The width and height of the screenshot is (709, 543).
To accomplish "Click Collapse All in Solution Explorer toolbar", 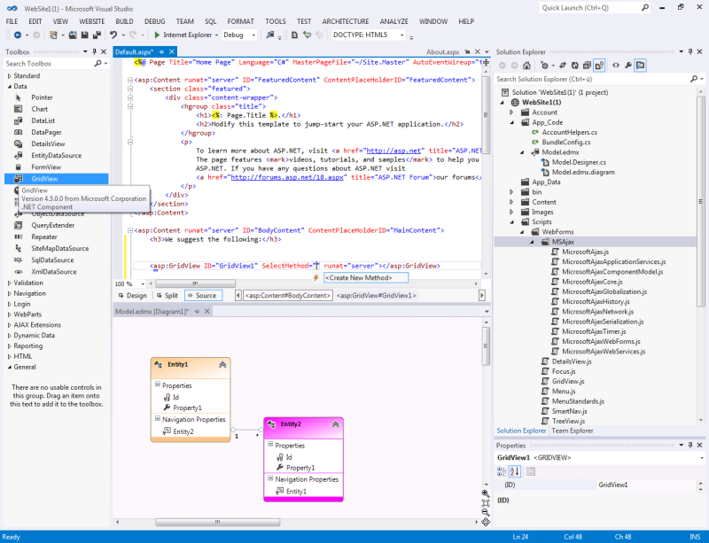I will coord(585,66).
